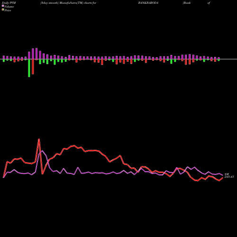Click the Daily PVM title text
237x237 pixels.
click(x=9, y=3)
